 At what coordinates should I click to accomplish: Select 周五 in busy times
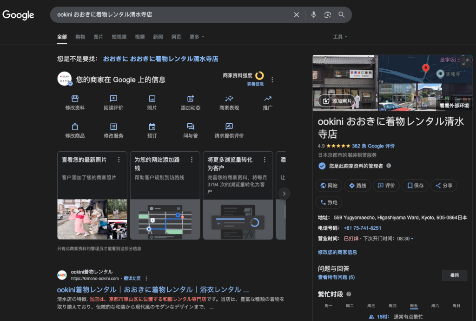click(414, 306)
